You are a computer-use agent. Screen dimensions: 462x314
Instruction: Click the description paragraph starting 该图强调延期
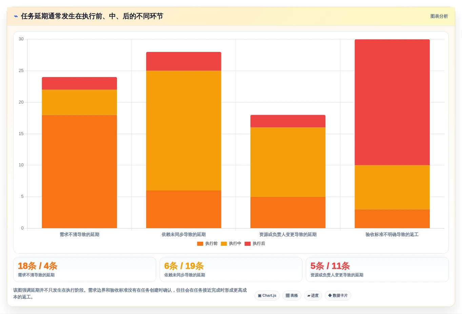coord(130,294)
